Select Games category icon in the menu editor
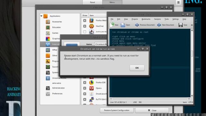Screen dimensions: 206x116 point(48,33)
